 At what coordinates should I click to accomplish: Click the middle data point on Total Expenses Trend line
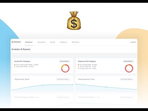(x=106, y=87)
